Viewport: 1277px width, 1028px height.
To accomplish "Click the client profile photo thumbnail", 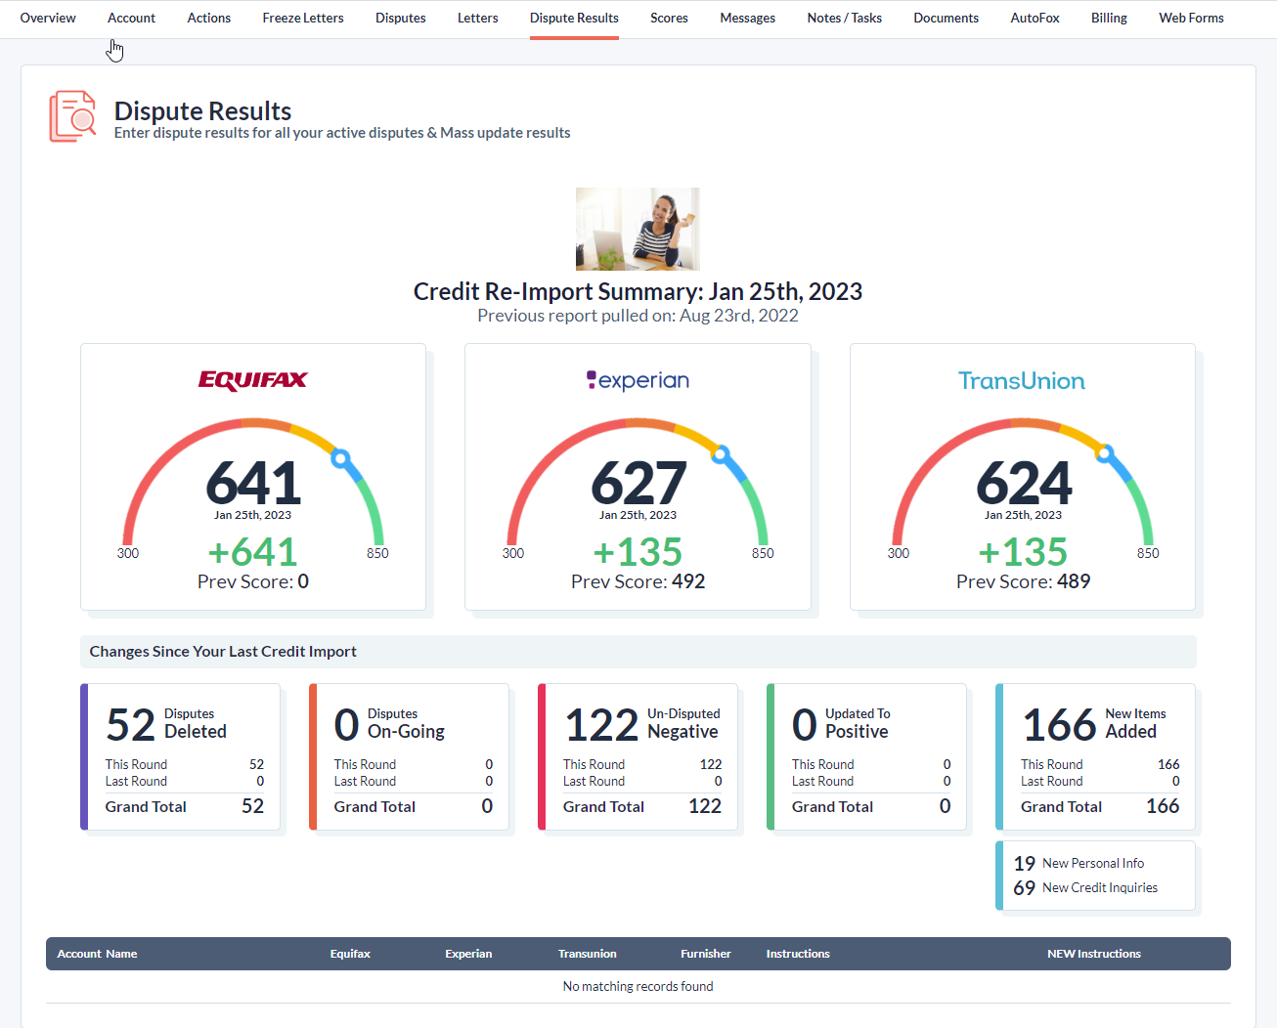I will tap(638, 229).
